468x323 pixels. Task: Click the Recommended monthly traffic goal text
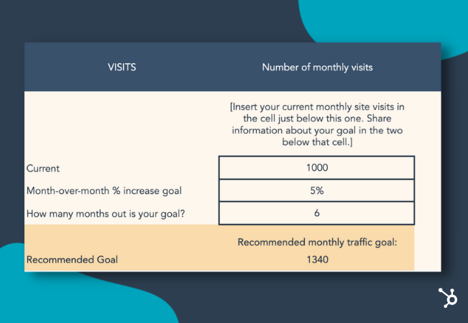tap(317, 243)
